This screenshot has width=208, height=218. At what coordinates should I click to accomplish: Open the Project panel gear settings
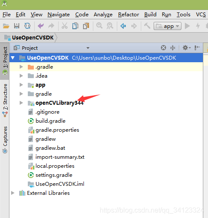point(187,48)
